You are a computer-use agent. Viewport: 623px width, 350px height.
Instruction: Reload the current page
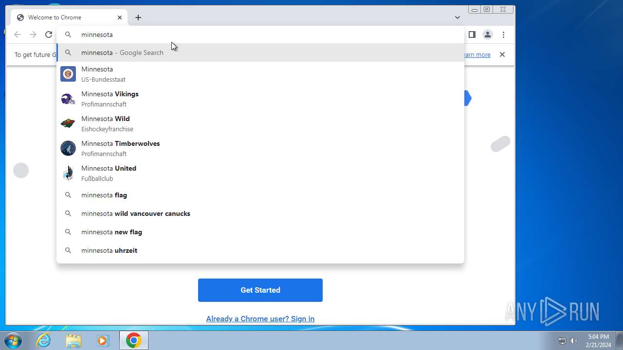(x=49, y=35)
